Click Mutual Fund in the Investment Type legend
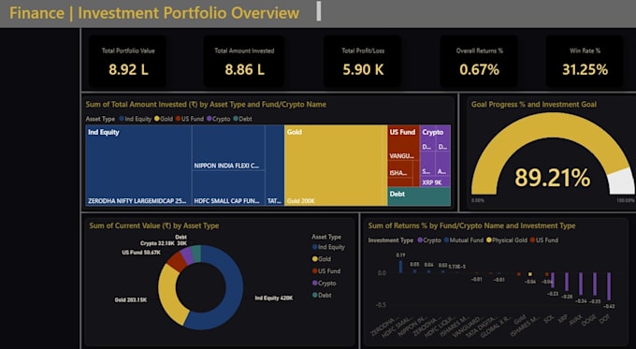636x349 pixels. 464,240
